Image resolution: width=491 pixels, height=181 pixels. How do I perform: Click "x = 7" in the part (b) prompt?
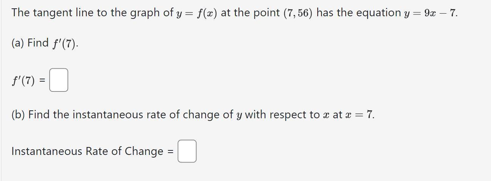360,114
